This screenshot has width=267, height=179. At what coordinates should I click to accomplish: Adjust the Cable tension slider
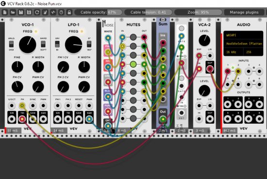148,12
